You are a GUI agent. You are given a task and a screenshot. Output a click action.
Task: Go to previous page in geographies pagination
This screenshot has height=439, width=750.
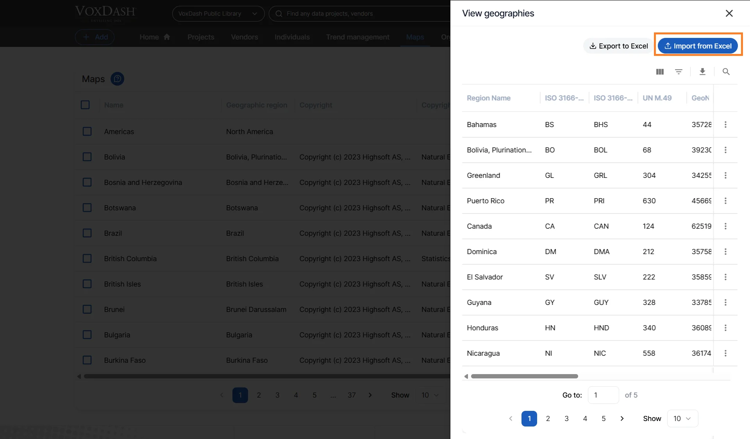click(511, 418)
